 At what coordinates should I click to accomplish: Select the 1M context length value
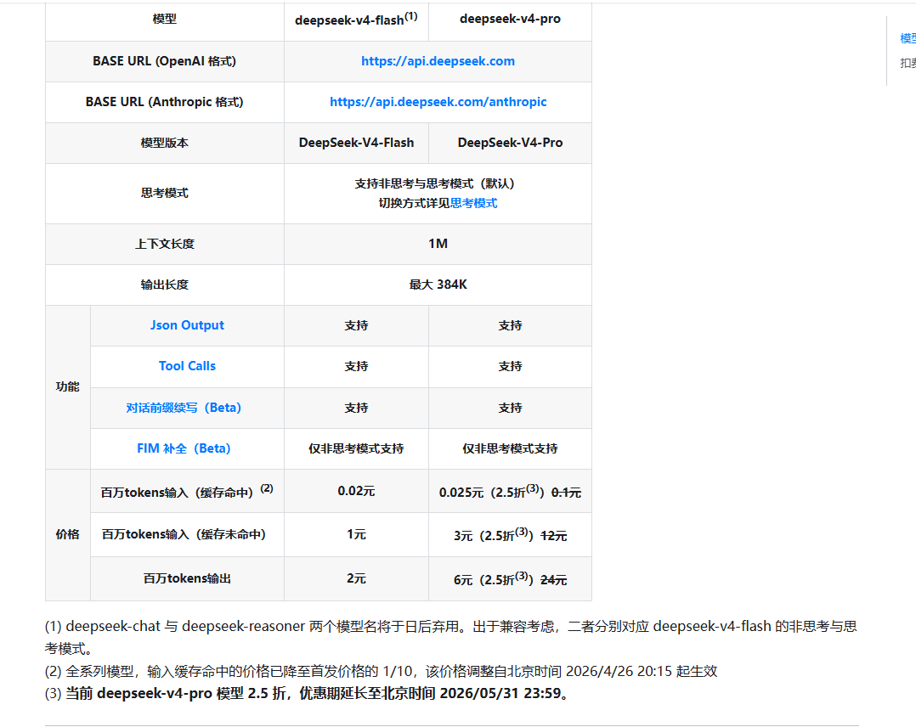(x=438, y=244)
